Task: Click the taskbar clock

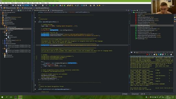Action: (x=168, y=97)
